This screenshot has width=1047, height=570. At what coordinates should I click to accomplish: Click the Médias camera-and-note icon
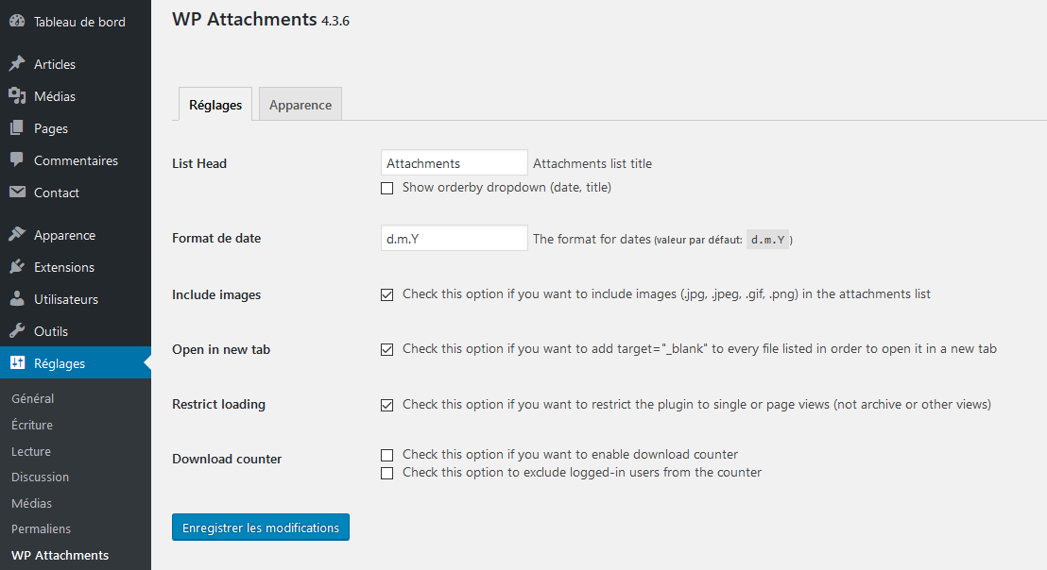(17, 95)
